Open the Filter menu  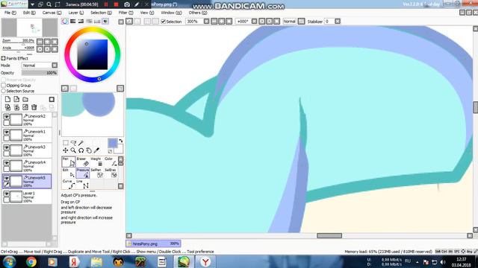126,13
